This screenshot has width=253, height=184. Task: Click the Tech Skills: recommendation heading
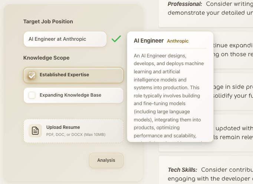182,170
